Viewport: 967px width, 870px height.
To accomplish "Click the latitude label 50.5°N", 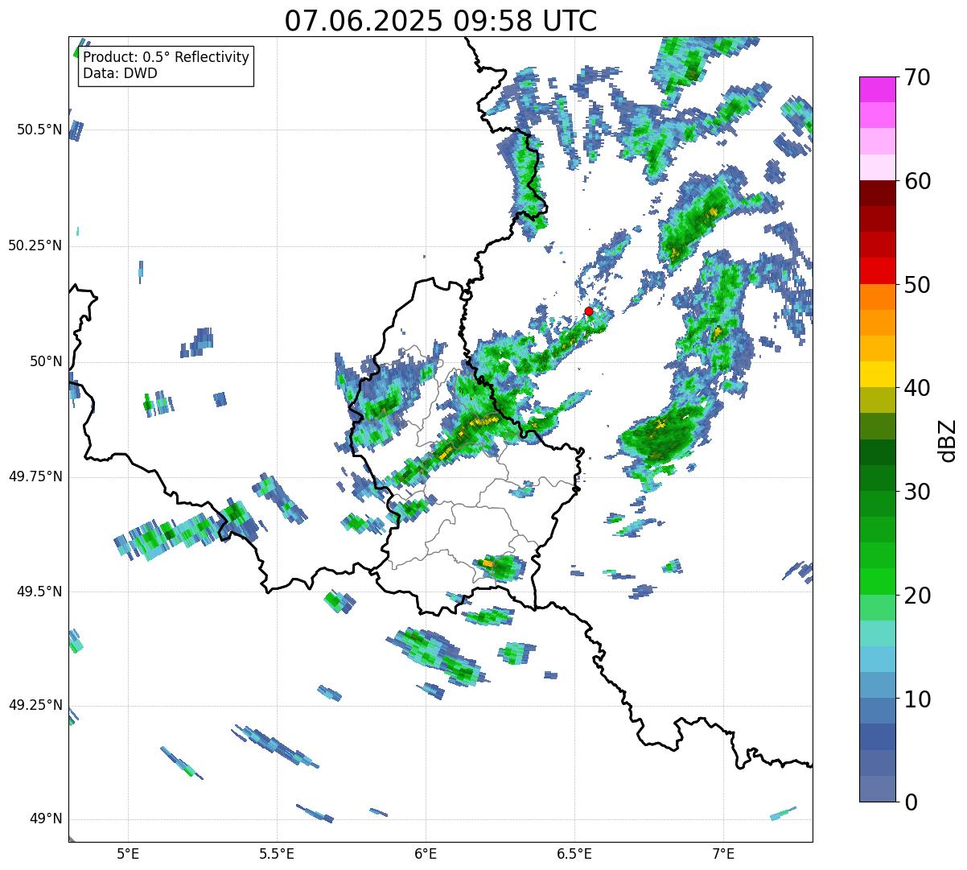I will click(39, 130).
